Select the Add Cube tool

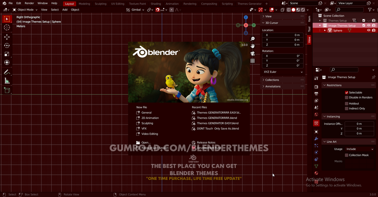point(7,90)
